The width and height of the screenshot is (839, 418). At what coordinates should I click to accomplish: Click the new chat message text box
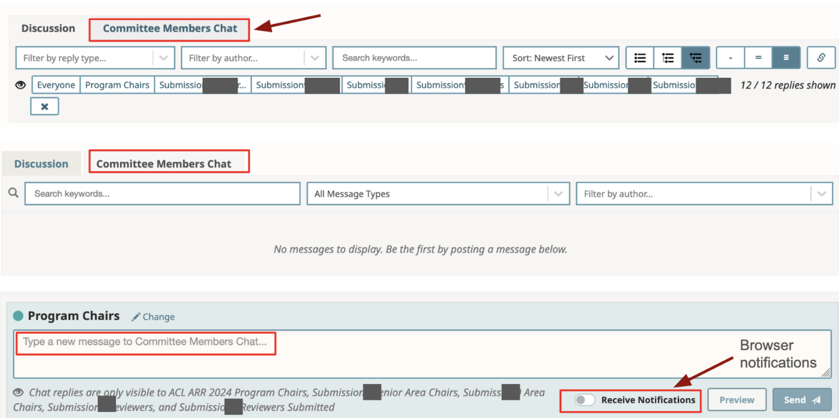(422, 354)
